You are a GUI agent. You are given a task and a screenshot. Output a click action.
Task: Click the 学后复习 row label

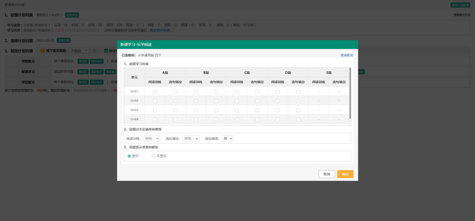tap(28, 82)
